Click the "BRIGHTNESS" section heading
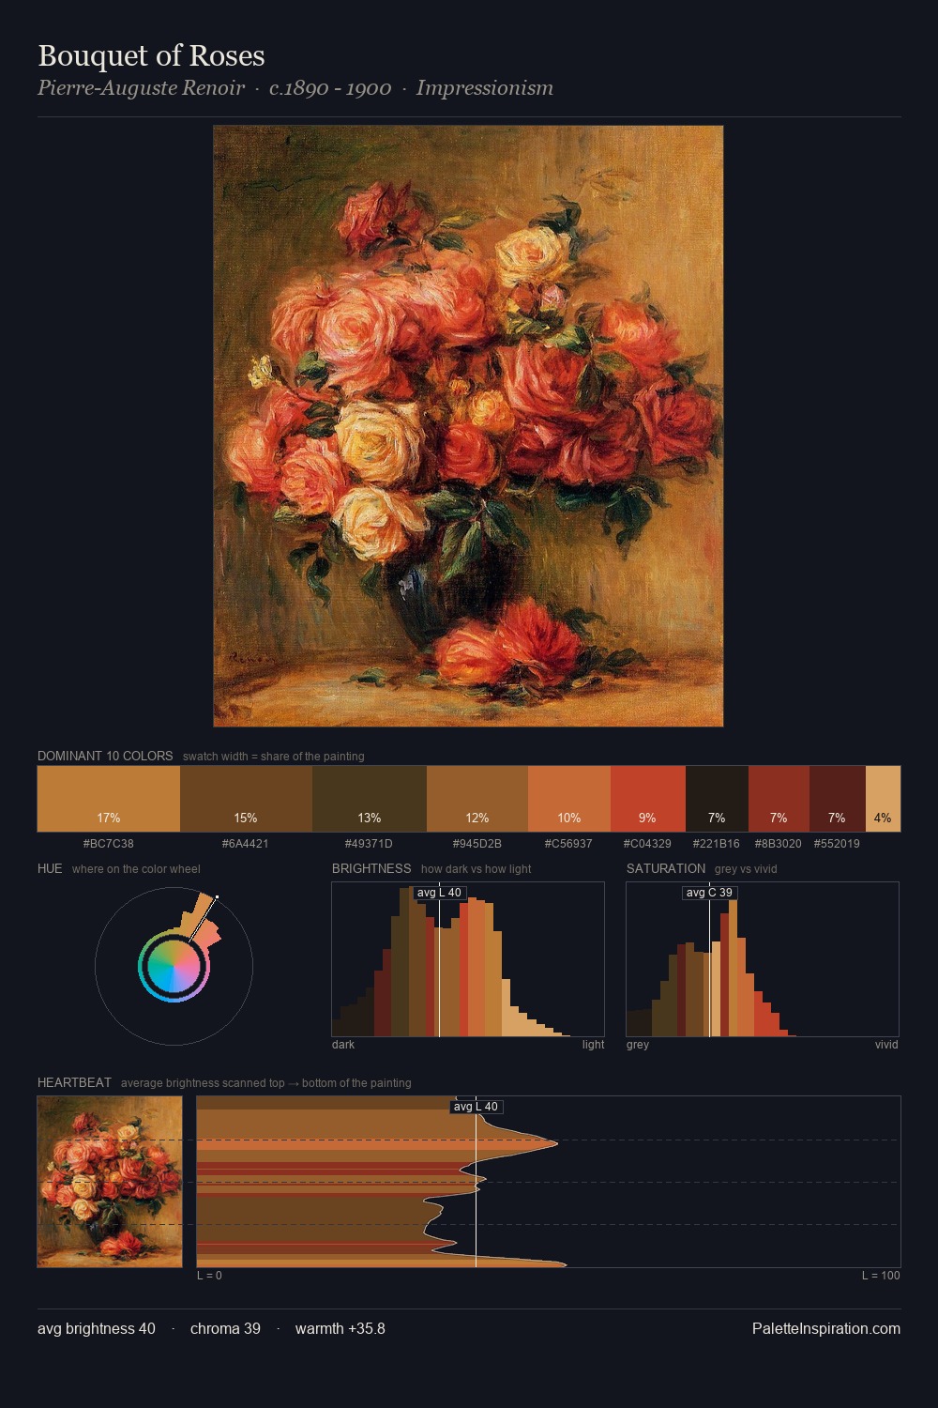This screenshot has height=1408, width=938. [x=371, y=868]
